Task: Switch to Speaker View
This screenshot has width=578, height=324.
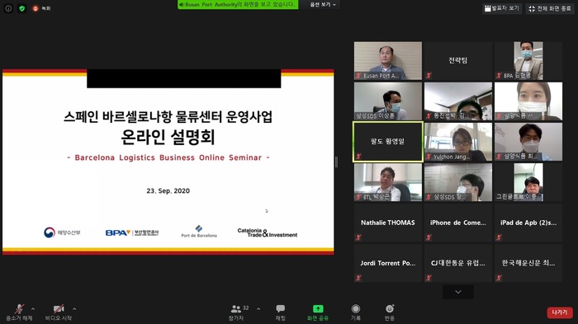Action: [502, 8]
